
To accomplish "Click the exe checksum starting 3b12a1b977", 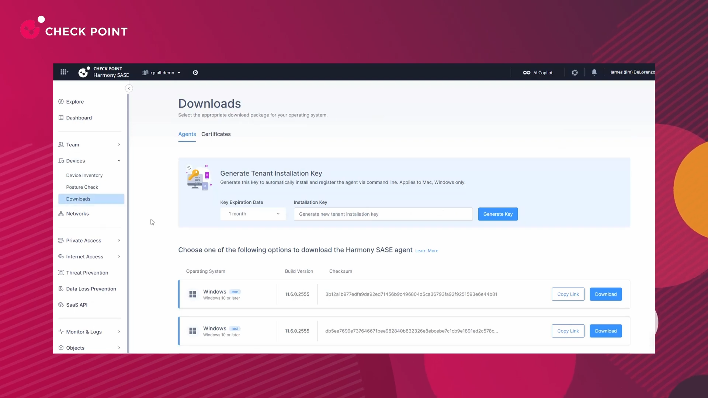I will point(411,294).
